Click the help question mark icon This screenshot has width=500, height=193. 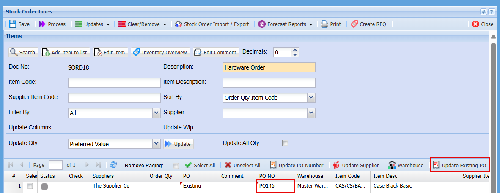click(x=492, y=12)
